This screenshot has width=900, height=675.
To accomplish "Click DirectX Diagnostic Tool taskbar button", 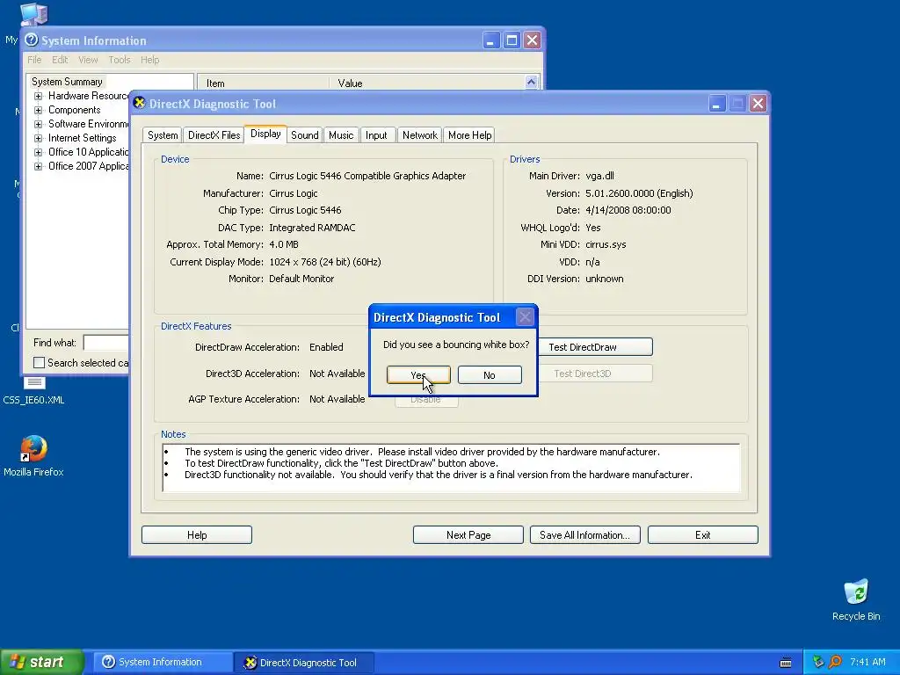I will (x=304, y=663).
